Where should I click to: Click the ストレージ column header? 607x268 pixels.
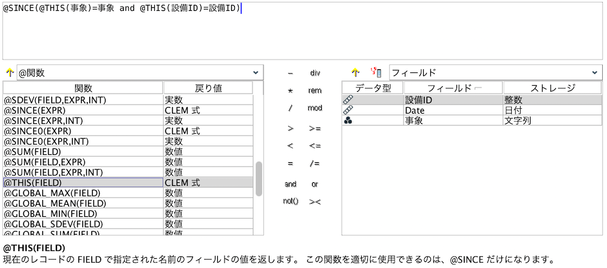[552, 88]
